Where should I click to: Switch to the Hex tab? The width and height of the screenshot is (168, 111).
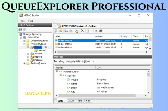click(x=88, y=101)
